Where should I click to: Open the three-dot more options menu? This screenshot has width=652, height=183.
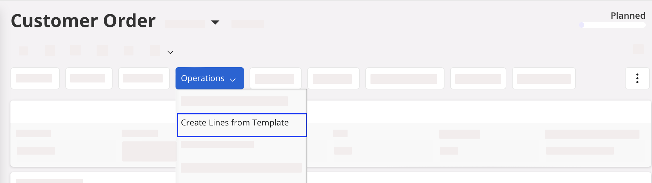(637, 78)
